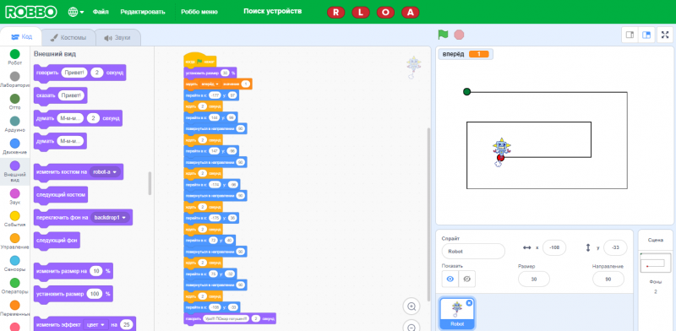Click the block palette scrollbar
Image resolution: width=676 pixels, height=331 pixels.
150,183
